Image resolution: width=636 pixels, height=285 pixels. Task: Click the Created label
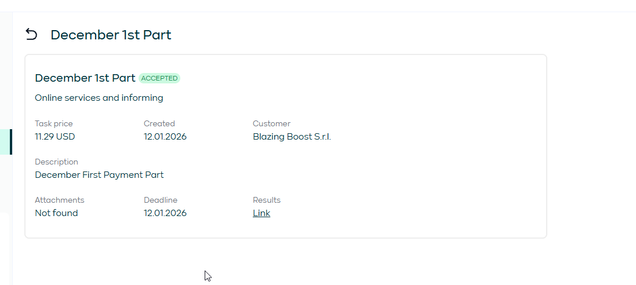159,123
